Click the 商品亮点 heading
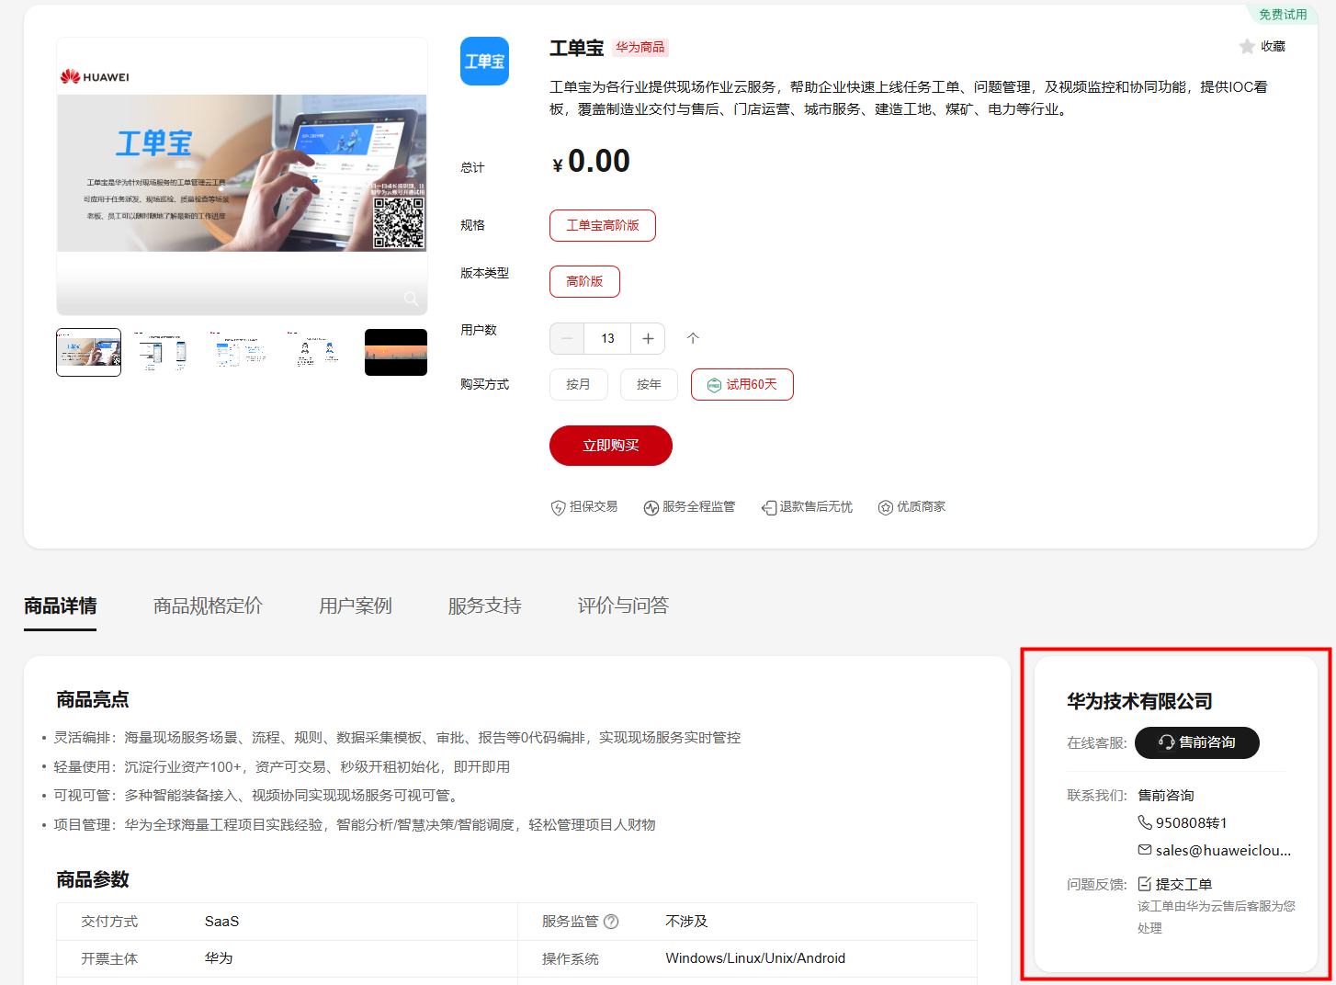The image size is (1336, 985). [93, 700]
